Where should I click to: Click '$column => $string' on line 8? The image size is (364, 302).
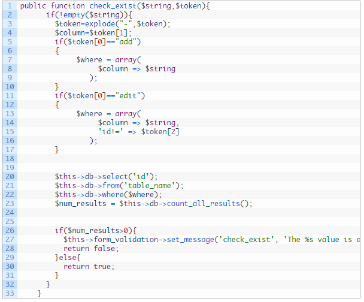[x=136, y=69]
